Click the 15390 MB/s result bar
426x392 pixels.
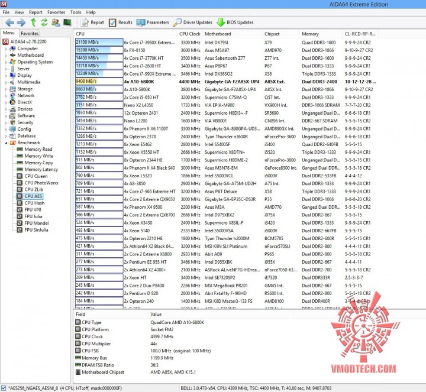[x=99, y=50]
